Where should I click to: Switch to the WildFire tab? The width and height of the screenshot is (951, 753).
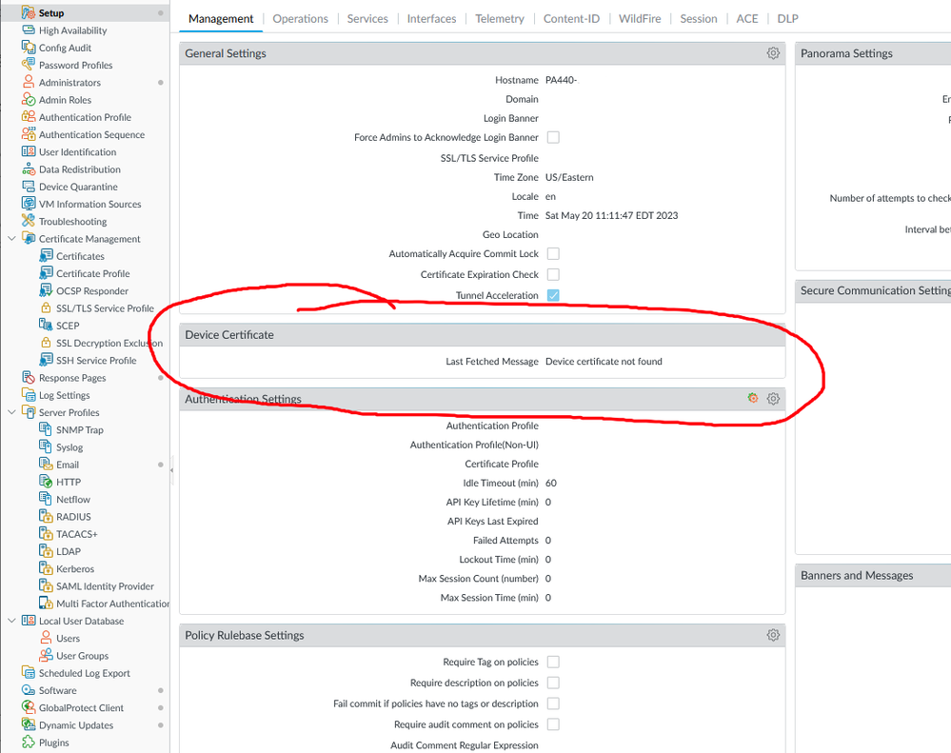(640, 19)
